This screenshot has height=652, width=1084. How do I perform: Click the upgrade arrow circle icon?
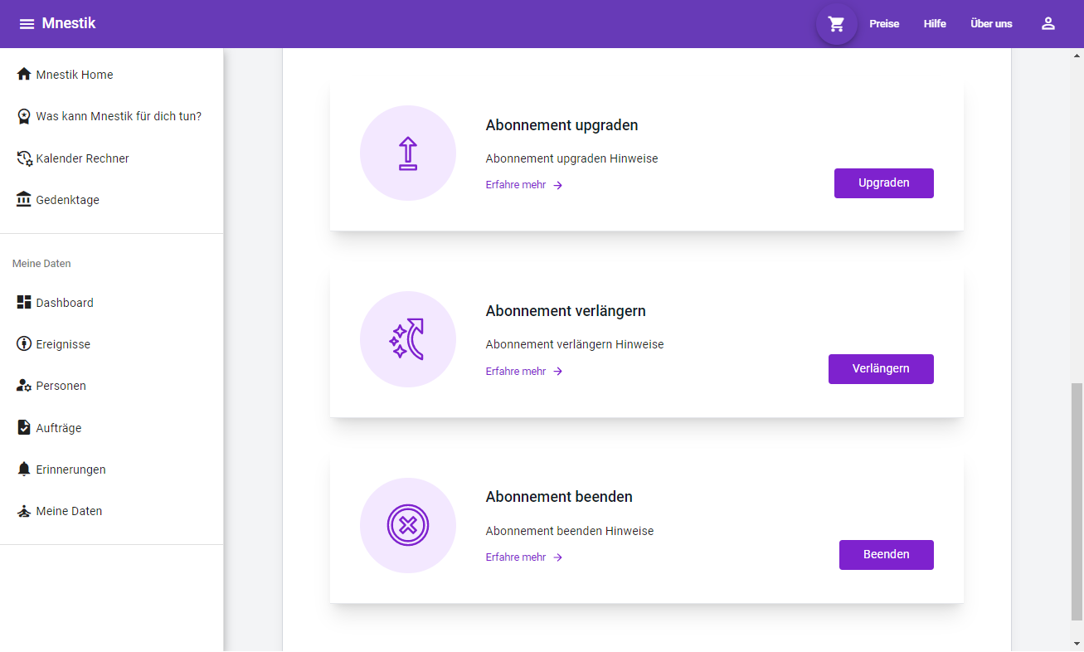click(x=407, y=153)
